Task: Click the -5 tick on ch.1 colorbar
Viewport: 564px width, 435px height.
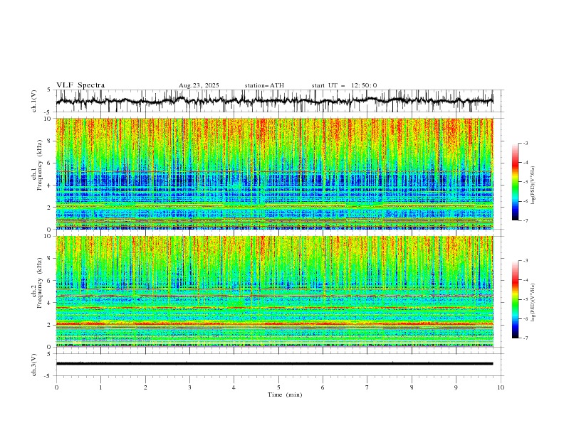Action: pyautogui.click(x=526, y=182)
